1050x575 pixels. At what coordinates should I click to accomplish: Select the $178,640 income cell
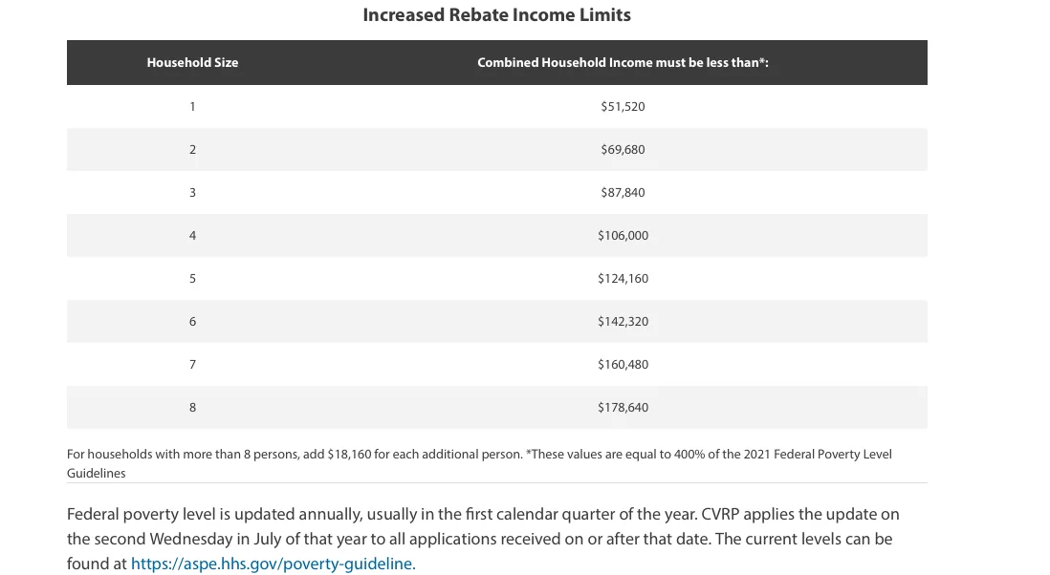623,407
